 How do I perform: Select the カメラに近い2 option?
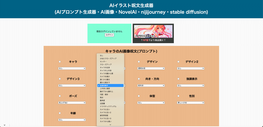(x=110, y=113)
